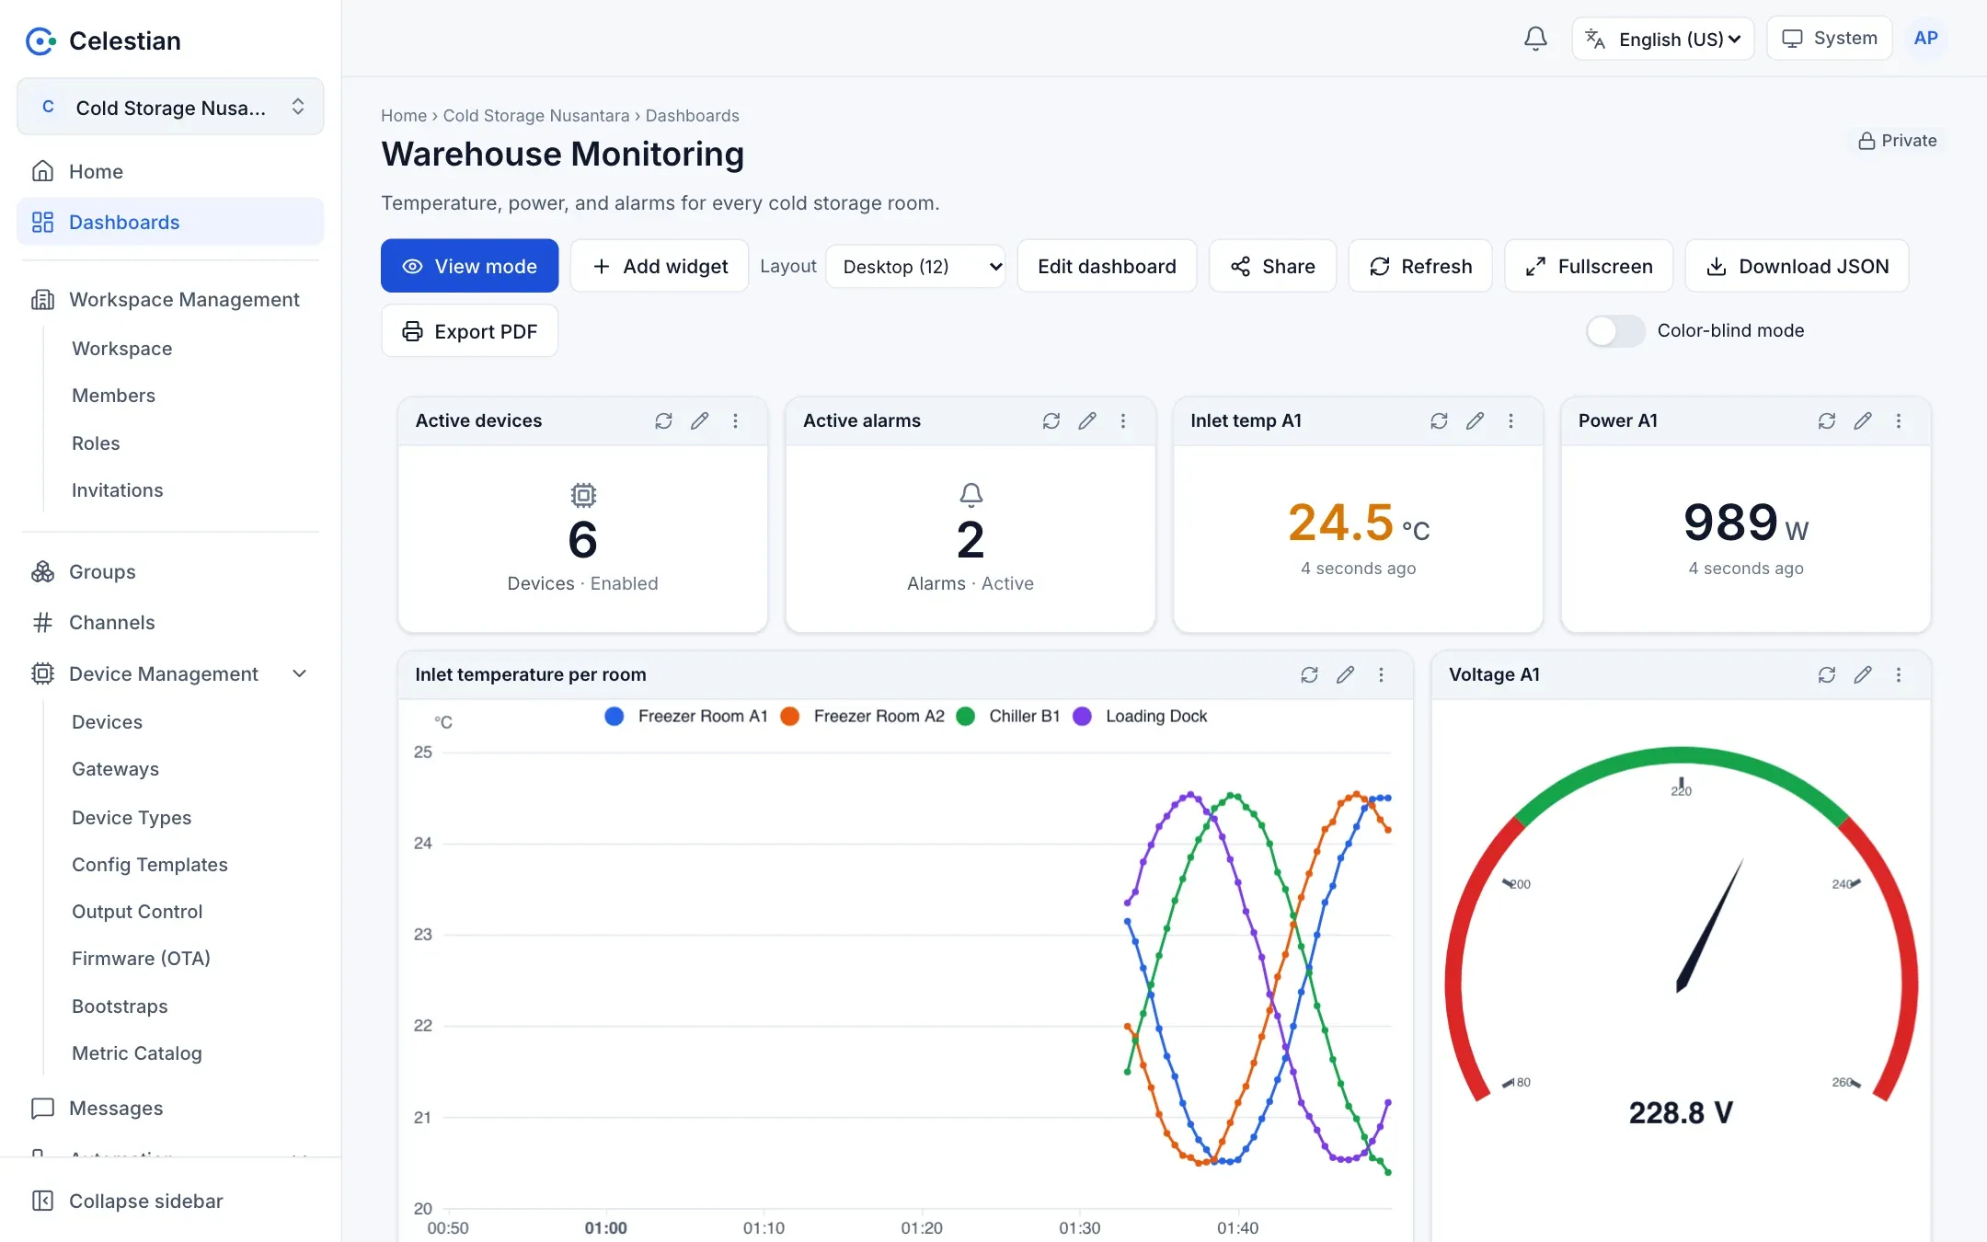Toggle Loading Dock series in the legend

pos(1140,716)
